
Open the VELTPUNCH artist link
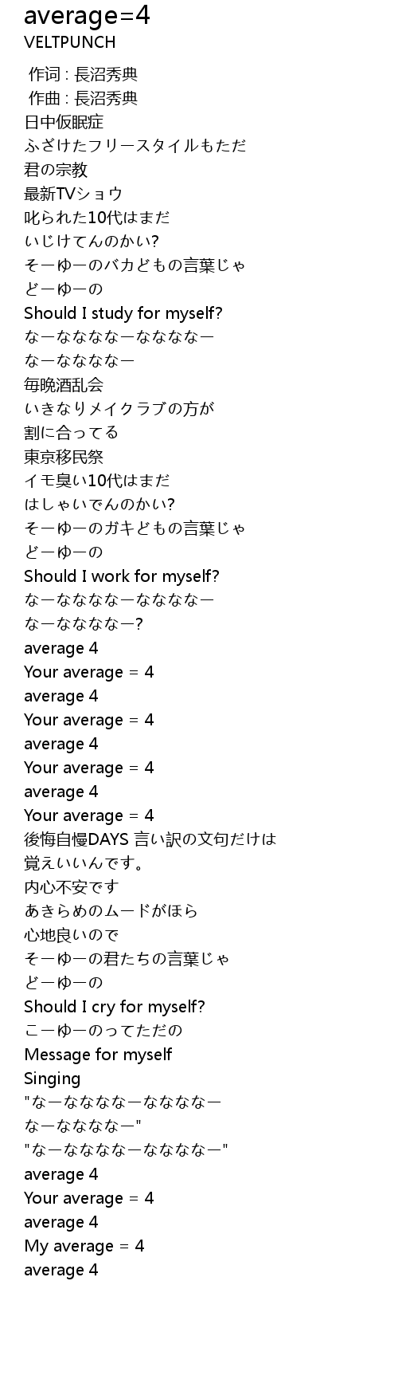[x=70, y=42]
